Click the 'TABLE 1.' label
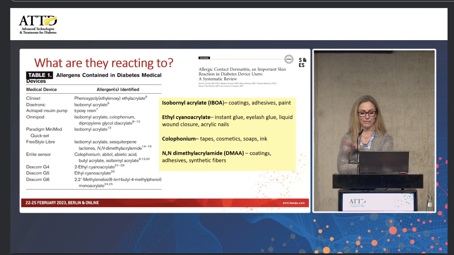Image resolution: width=454 pixels, height=255 pixels. [x=39, y=75]
